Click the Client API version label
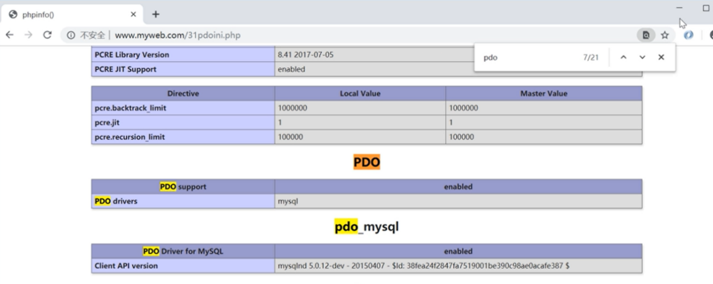 click(126, 266)
